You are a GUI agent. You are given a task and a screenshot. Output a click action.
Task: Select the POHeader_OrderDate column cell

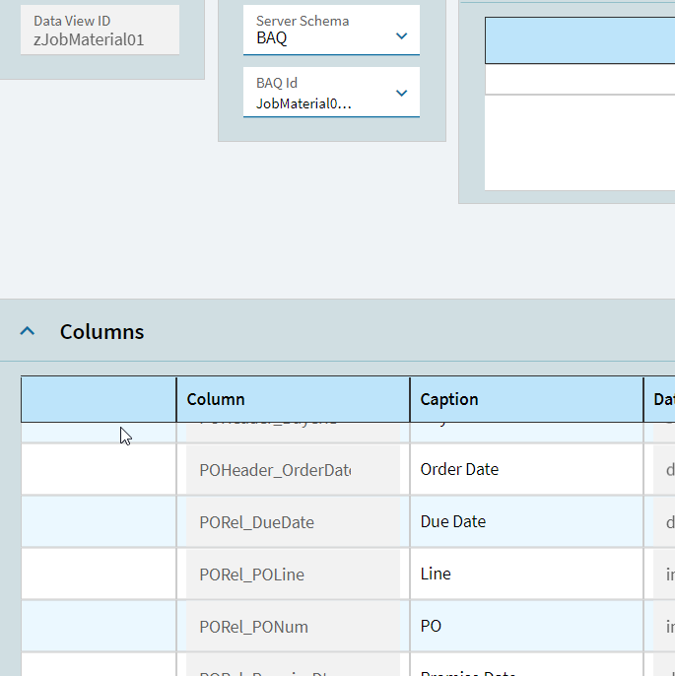click(293, 469)
